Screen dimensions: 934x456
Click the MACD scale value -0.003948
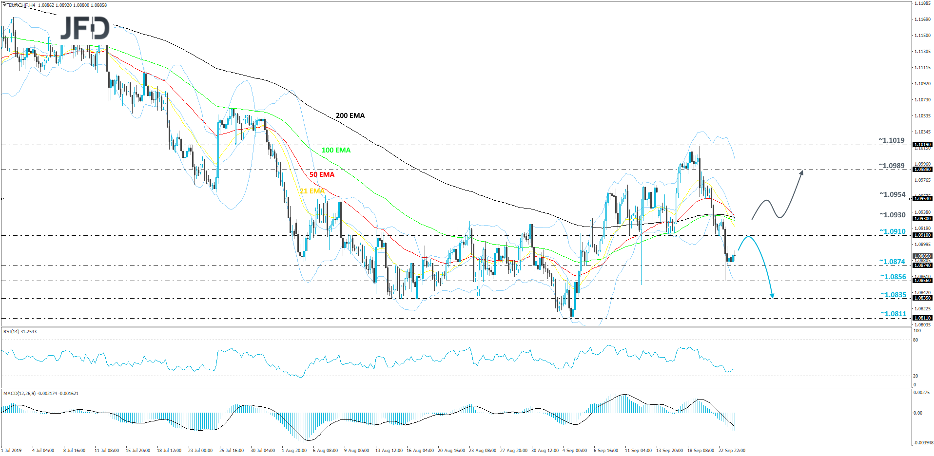(922, 443)
